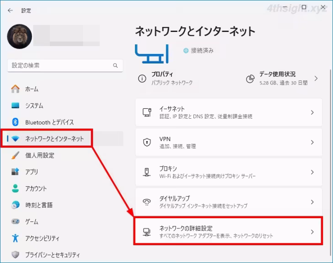Select ネットワークとインターネット in sidebar
Viewport: 333px width, 263px height.
pyautogui.click(x=65, y=139)
